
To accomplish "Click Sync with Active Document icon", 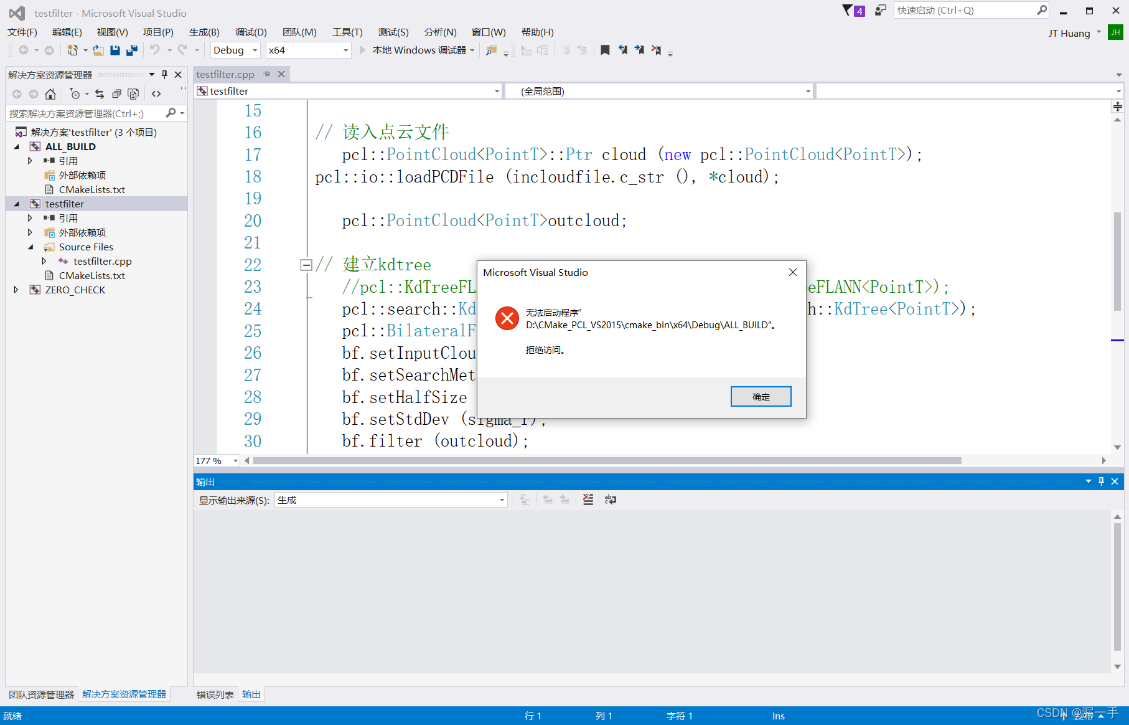I will tap(100, 94).
